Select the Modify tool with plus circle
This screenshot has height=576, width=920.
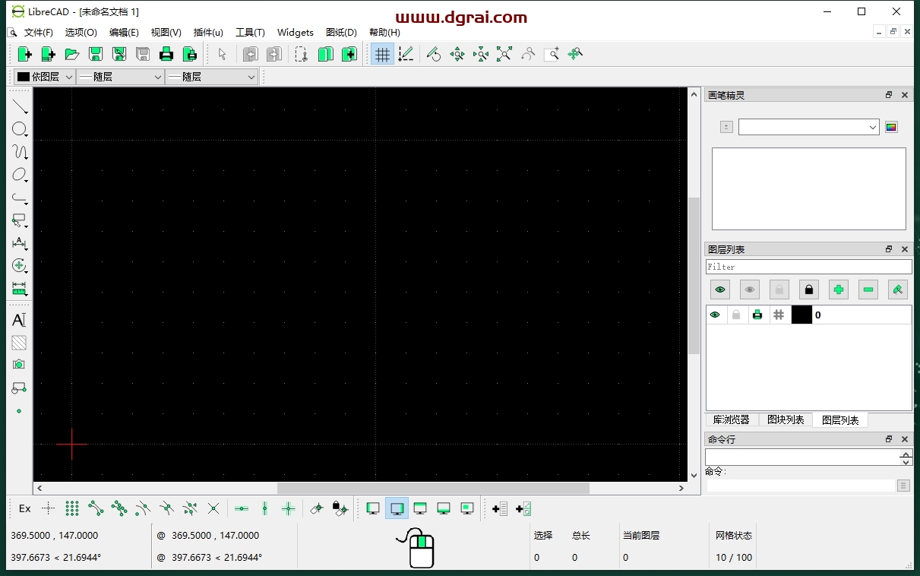[x=20, y=266]
